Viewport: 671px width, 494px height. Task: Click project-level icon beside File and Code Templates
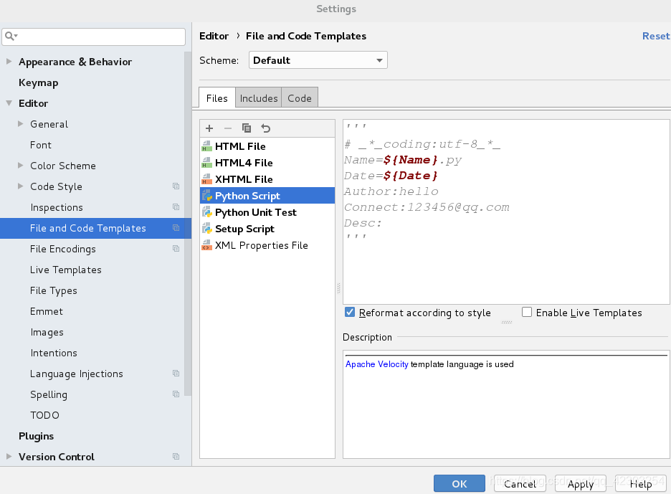[176, 228]
